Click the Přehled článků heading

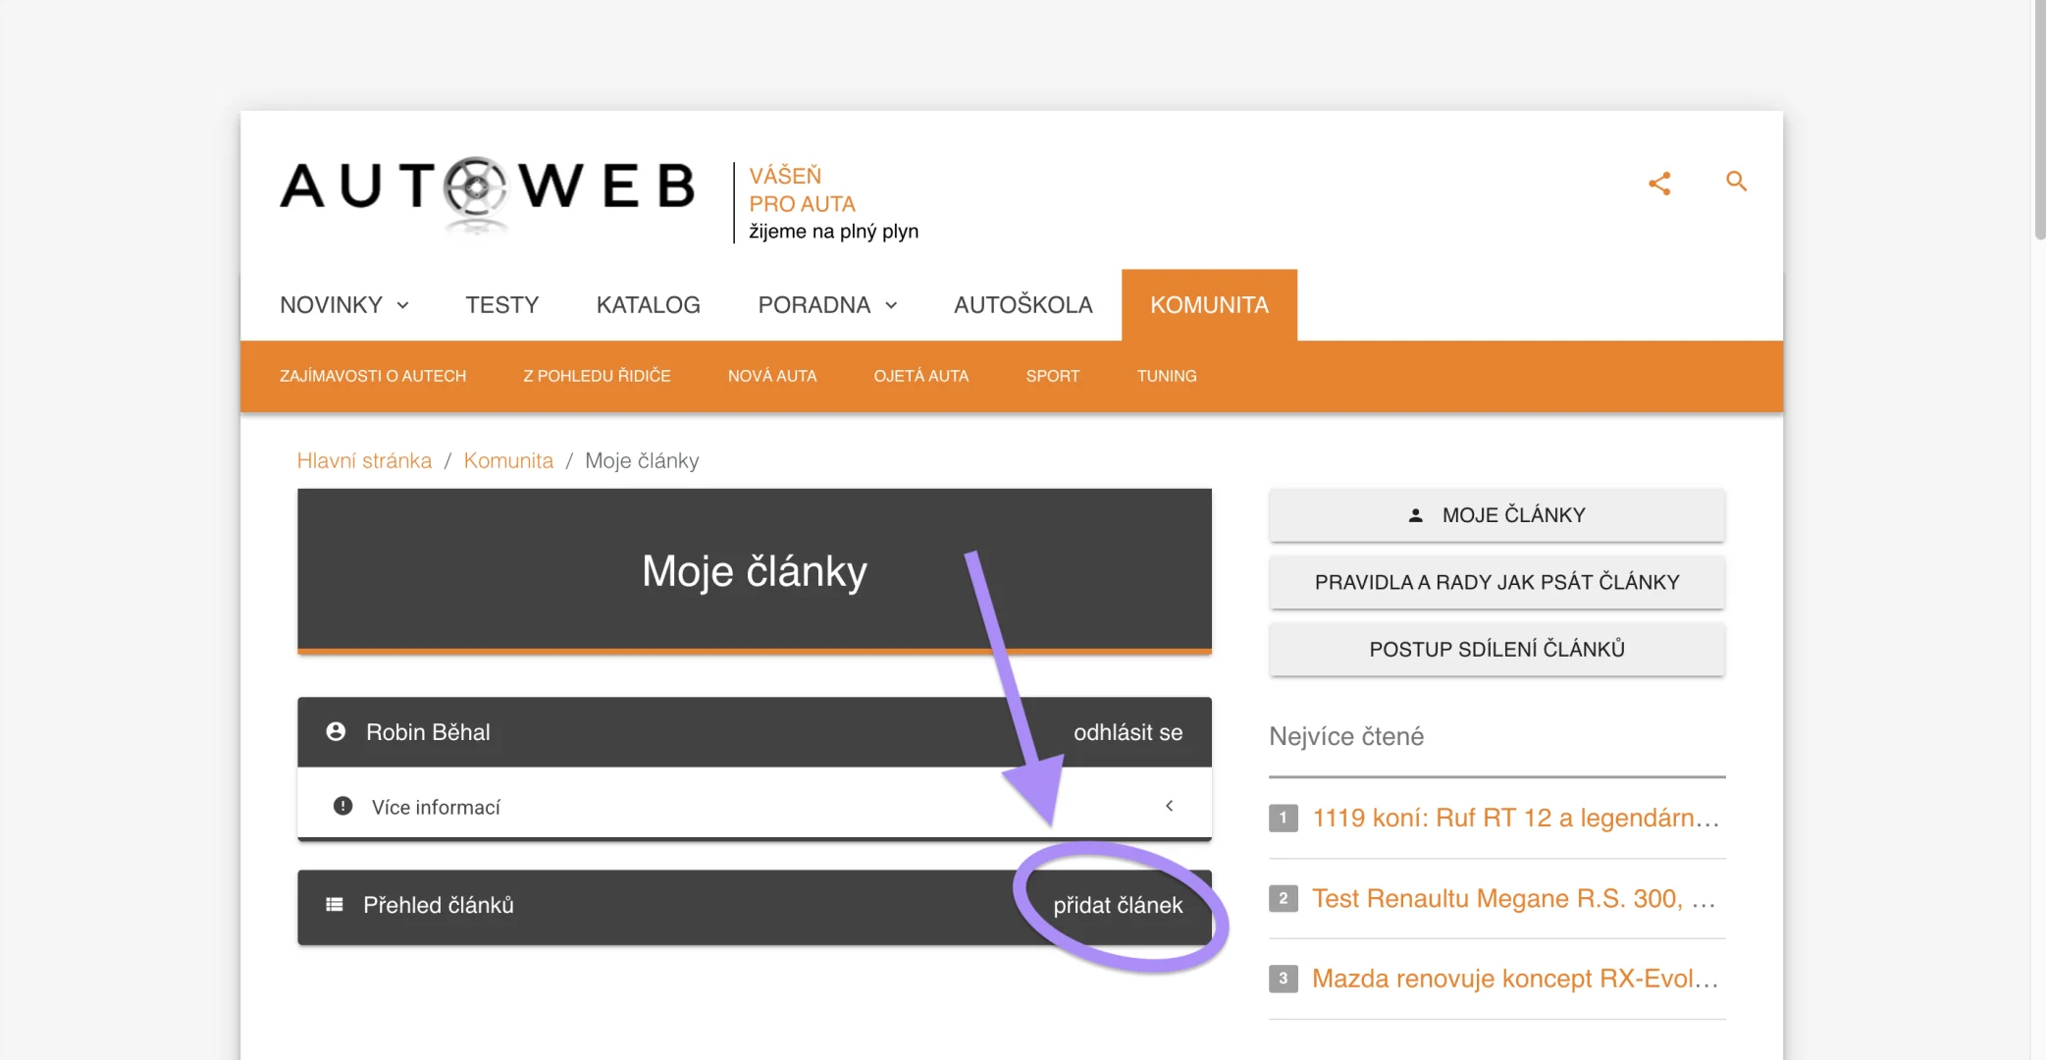coord(439,905)
